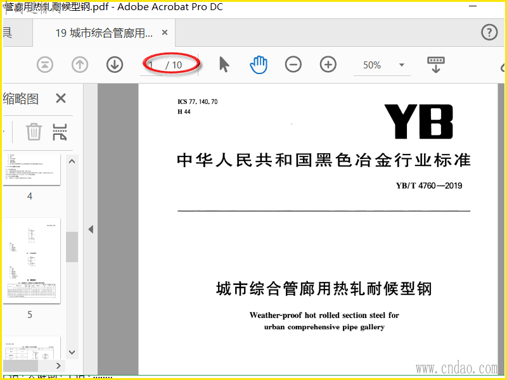507x380 pixels.
Task: Close the 缩略图 thumbnails panel
Action: pos(61,98)
